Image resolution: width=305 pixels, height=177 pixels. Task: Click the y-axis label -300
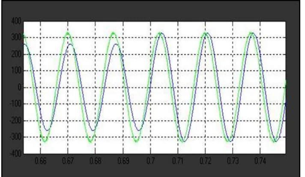tap(15, 137)
